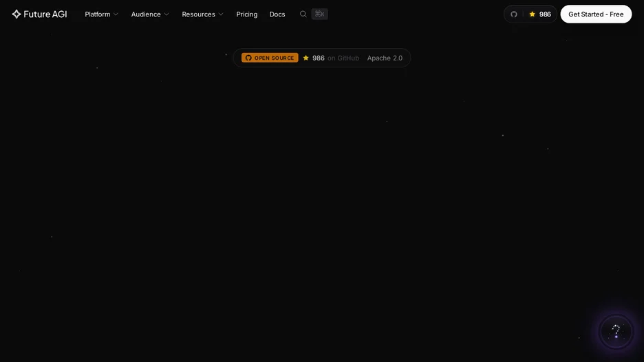
Task: Click the Apache 2.0 license label
Action: click(385, 58)
